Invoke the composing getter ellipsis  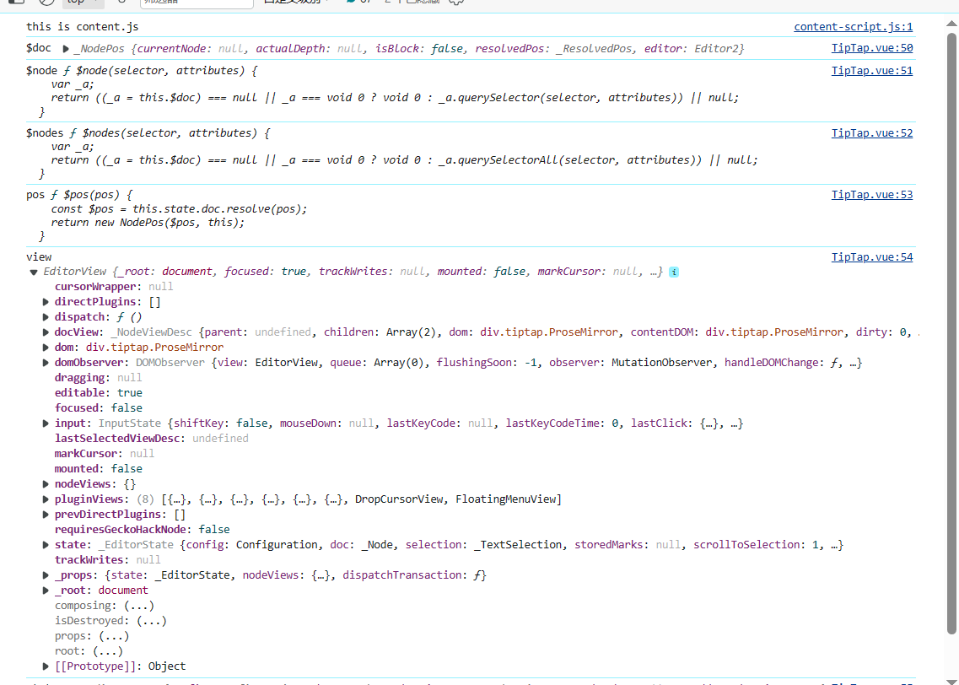[x=138, y=606]
